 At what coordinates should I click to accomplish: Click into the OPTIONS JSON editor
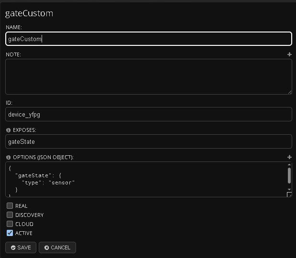[x=143, y=179]
